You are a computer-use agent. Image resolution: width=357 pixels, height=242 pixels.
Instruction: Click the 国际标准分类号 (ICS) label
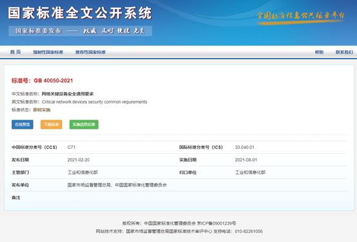(201, 147)
